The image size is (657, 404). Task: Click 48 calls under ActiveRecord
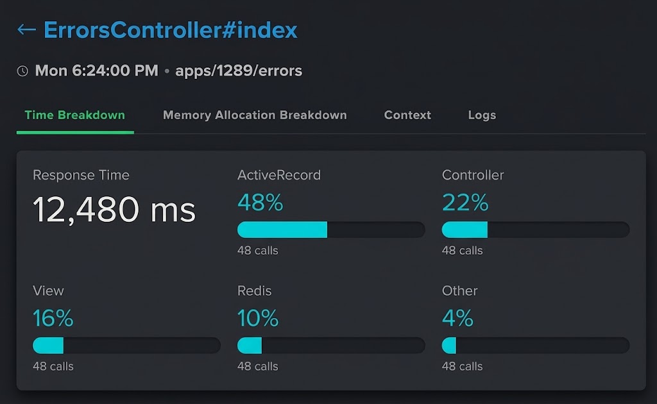pos(258,250)
